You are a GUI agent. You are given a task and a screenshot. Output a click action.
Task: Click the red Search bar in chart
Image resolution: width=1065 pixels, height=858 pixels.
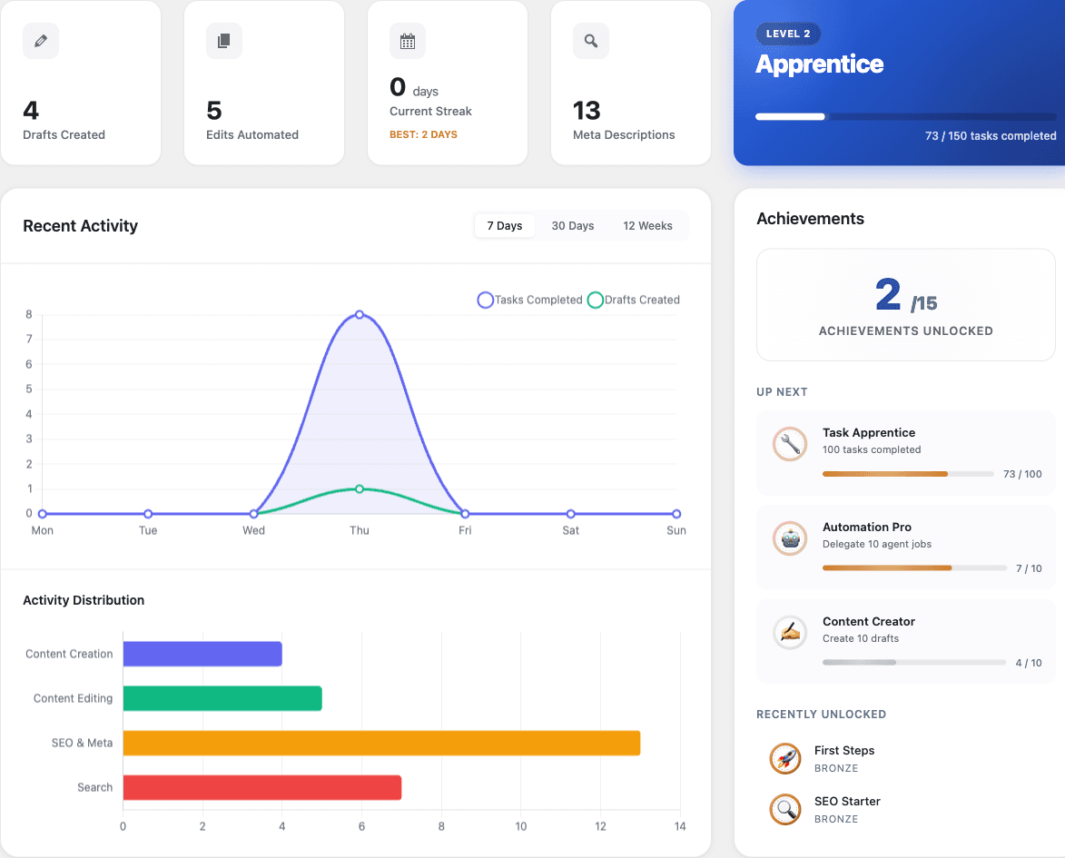click(x=262, y=787)
